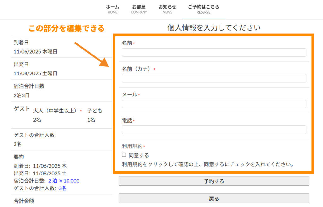Open the お知らせ news menu item
The height and width of the screenshot is (207, 323).
pos(167,9)
